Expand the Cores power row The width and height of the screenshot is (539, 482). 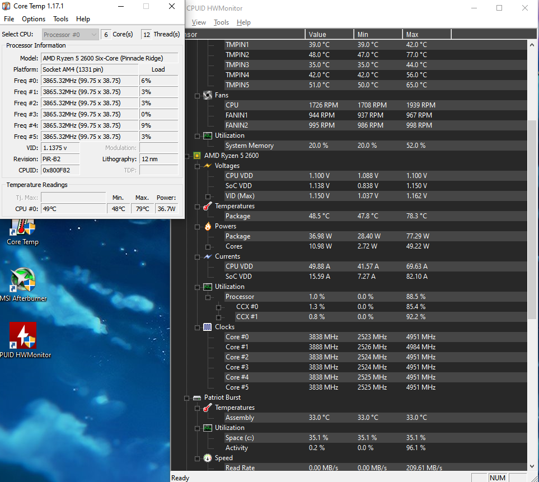(208, 247)
